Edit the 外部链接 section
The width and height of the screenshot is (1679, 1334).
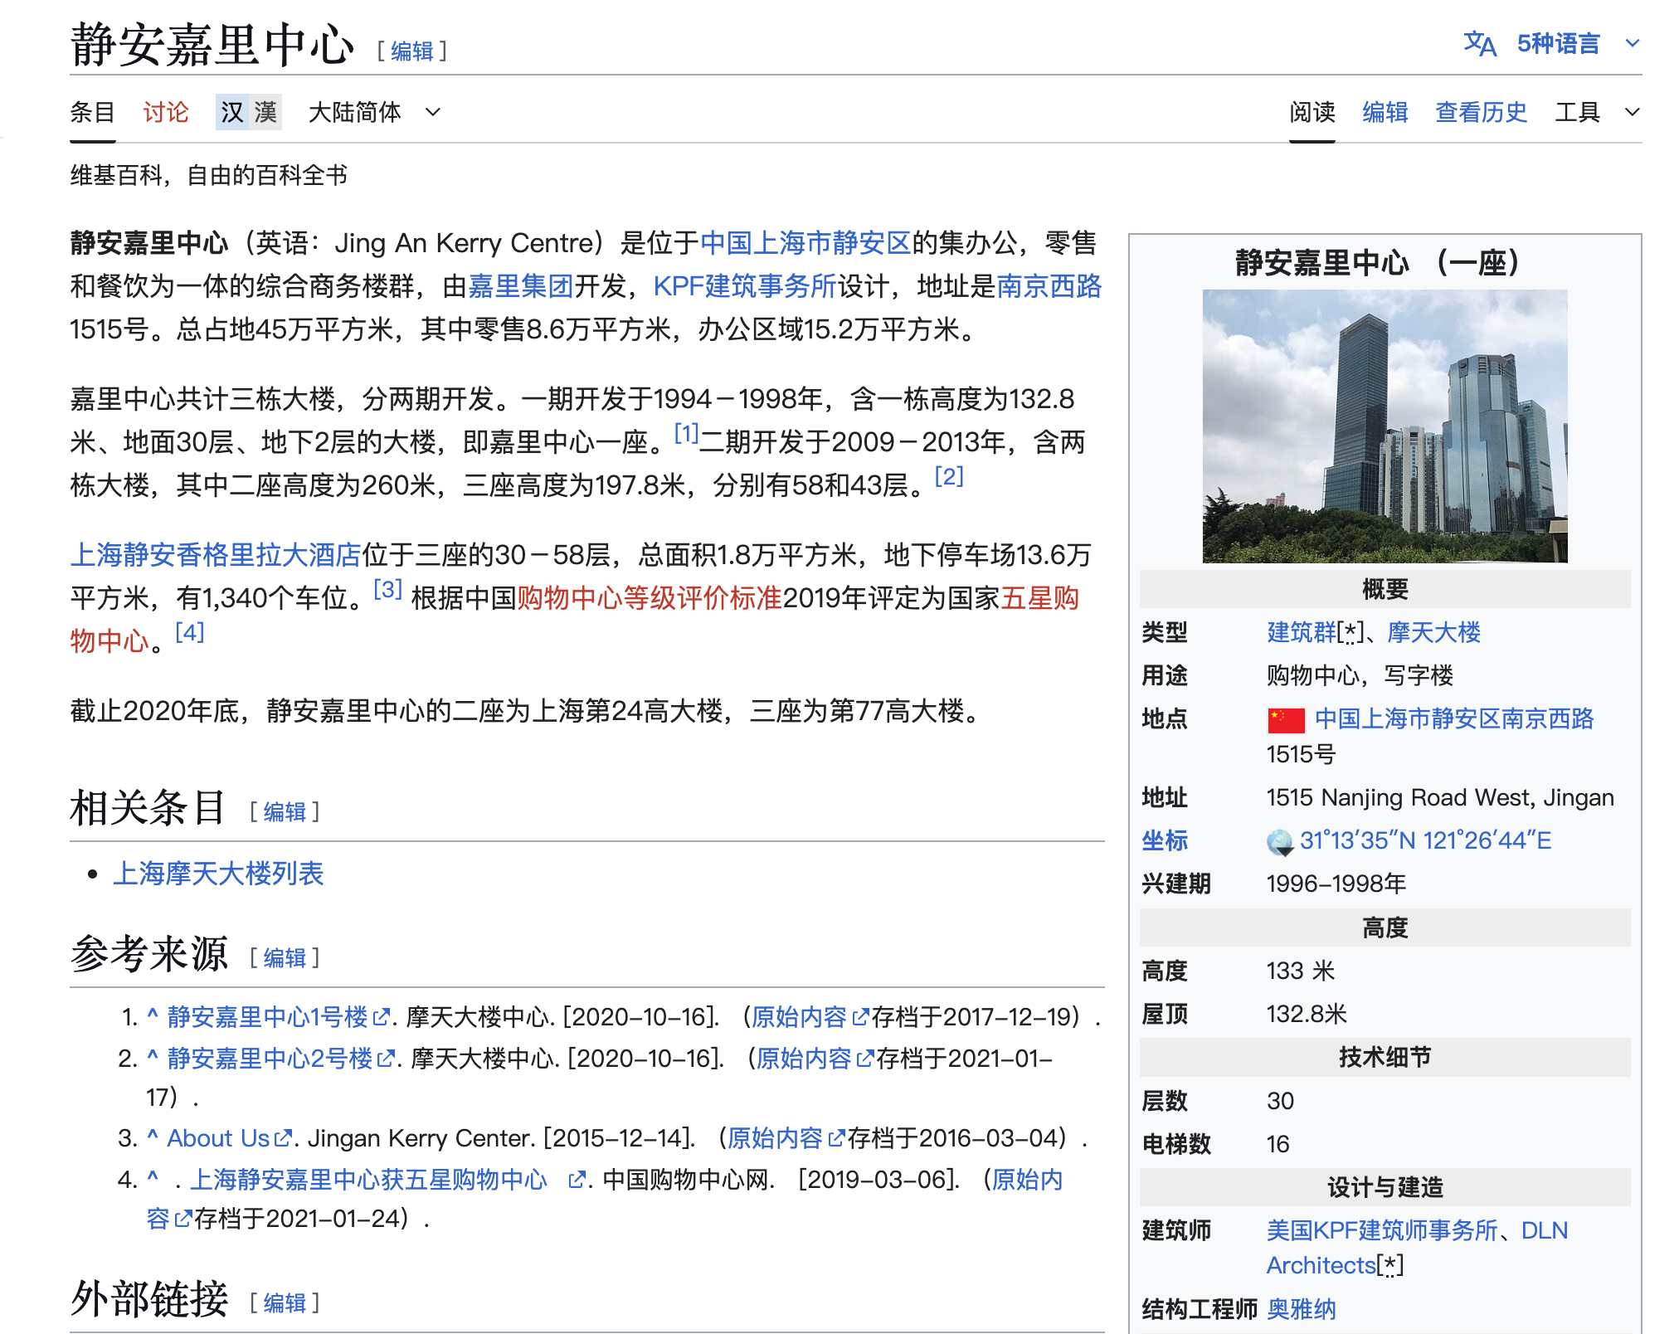pos(285,1303)
